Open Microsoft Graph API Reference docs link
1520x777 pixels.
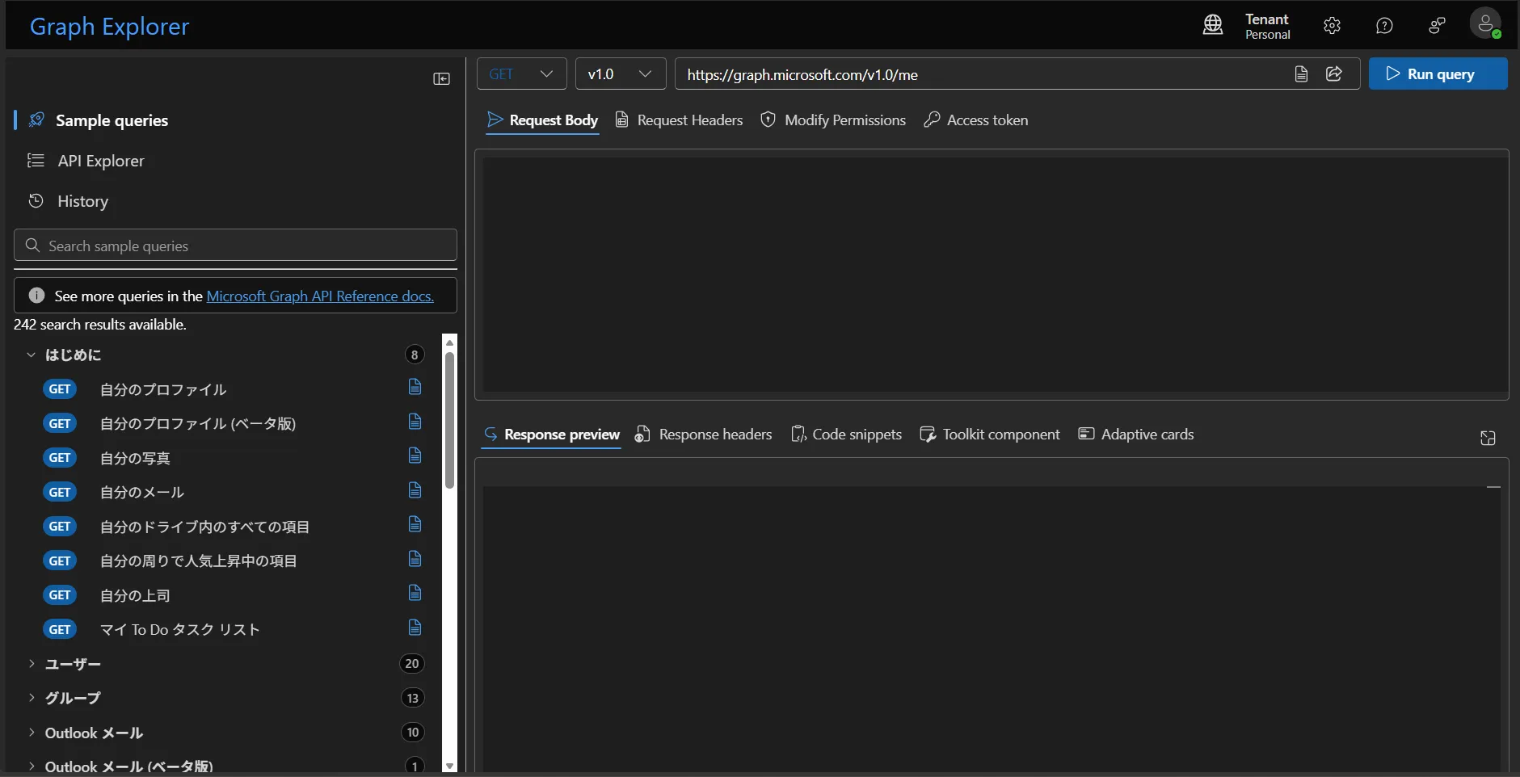[x=320, y=296]
